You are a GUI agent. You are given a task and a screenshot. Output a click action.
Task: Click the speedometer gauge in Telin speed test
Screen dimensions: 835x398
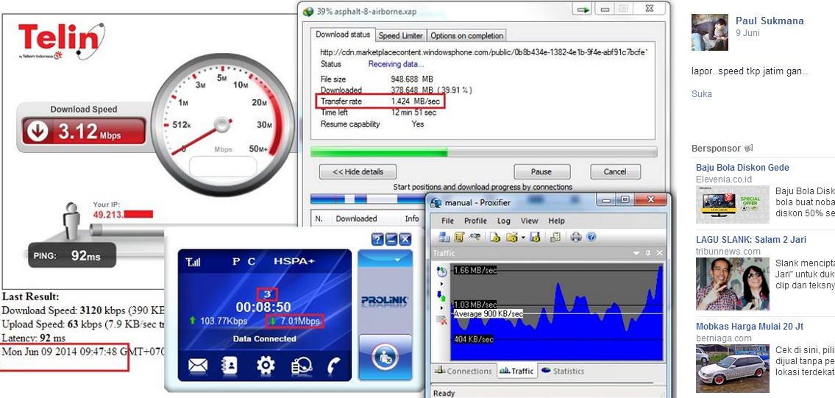tap(224, 125)
